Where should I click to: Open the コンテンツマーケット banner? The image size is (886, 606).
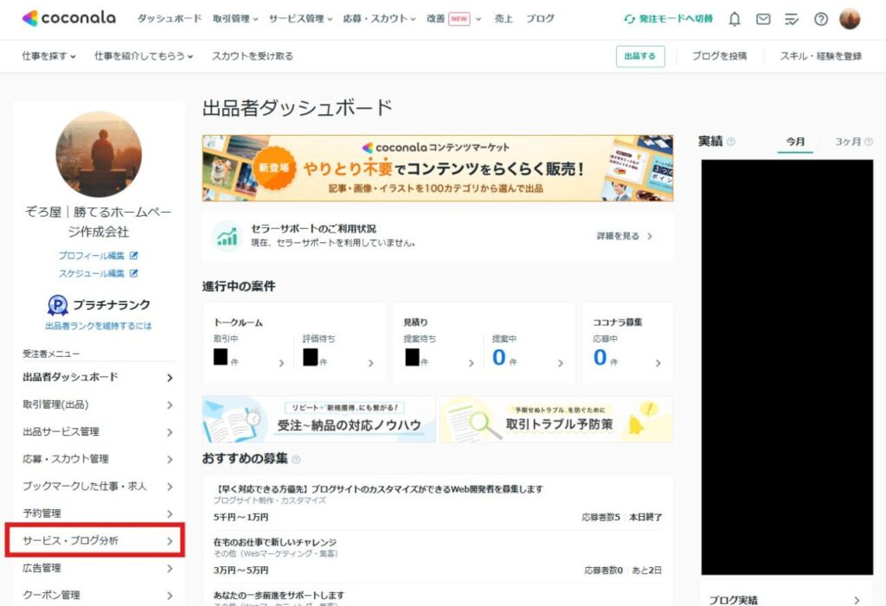click(x=437, y=168)
